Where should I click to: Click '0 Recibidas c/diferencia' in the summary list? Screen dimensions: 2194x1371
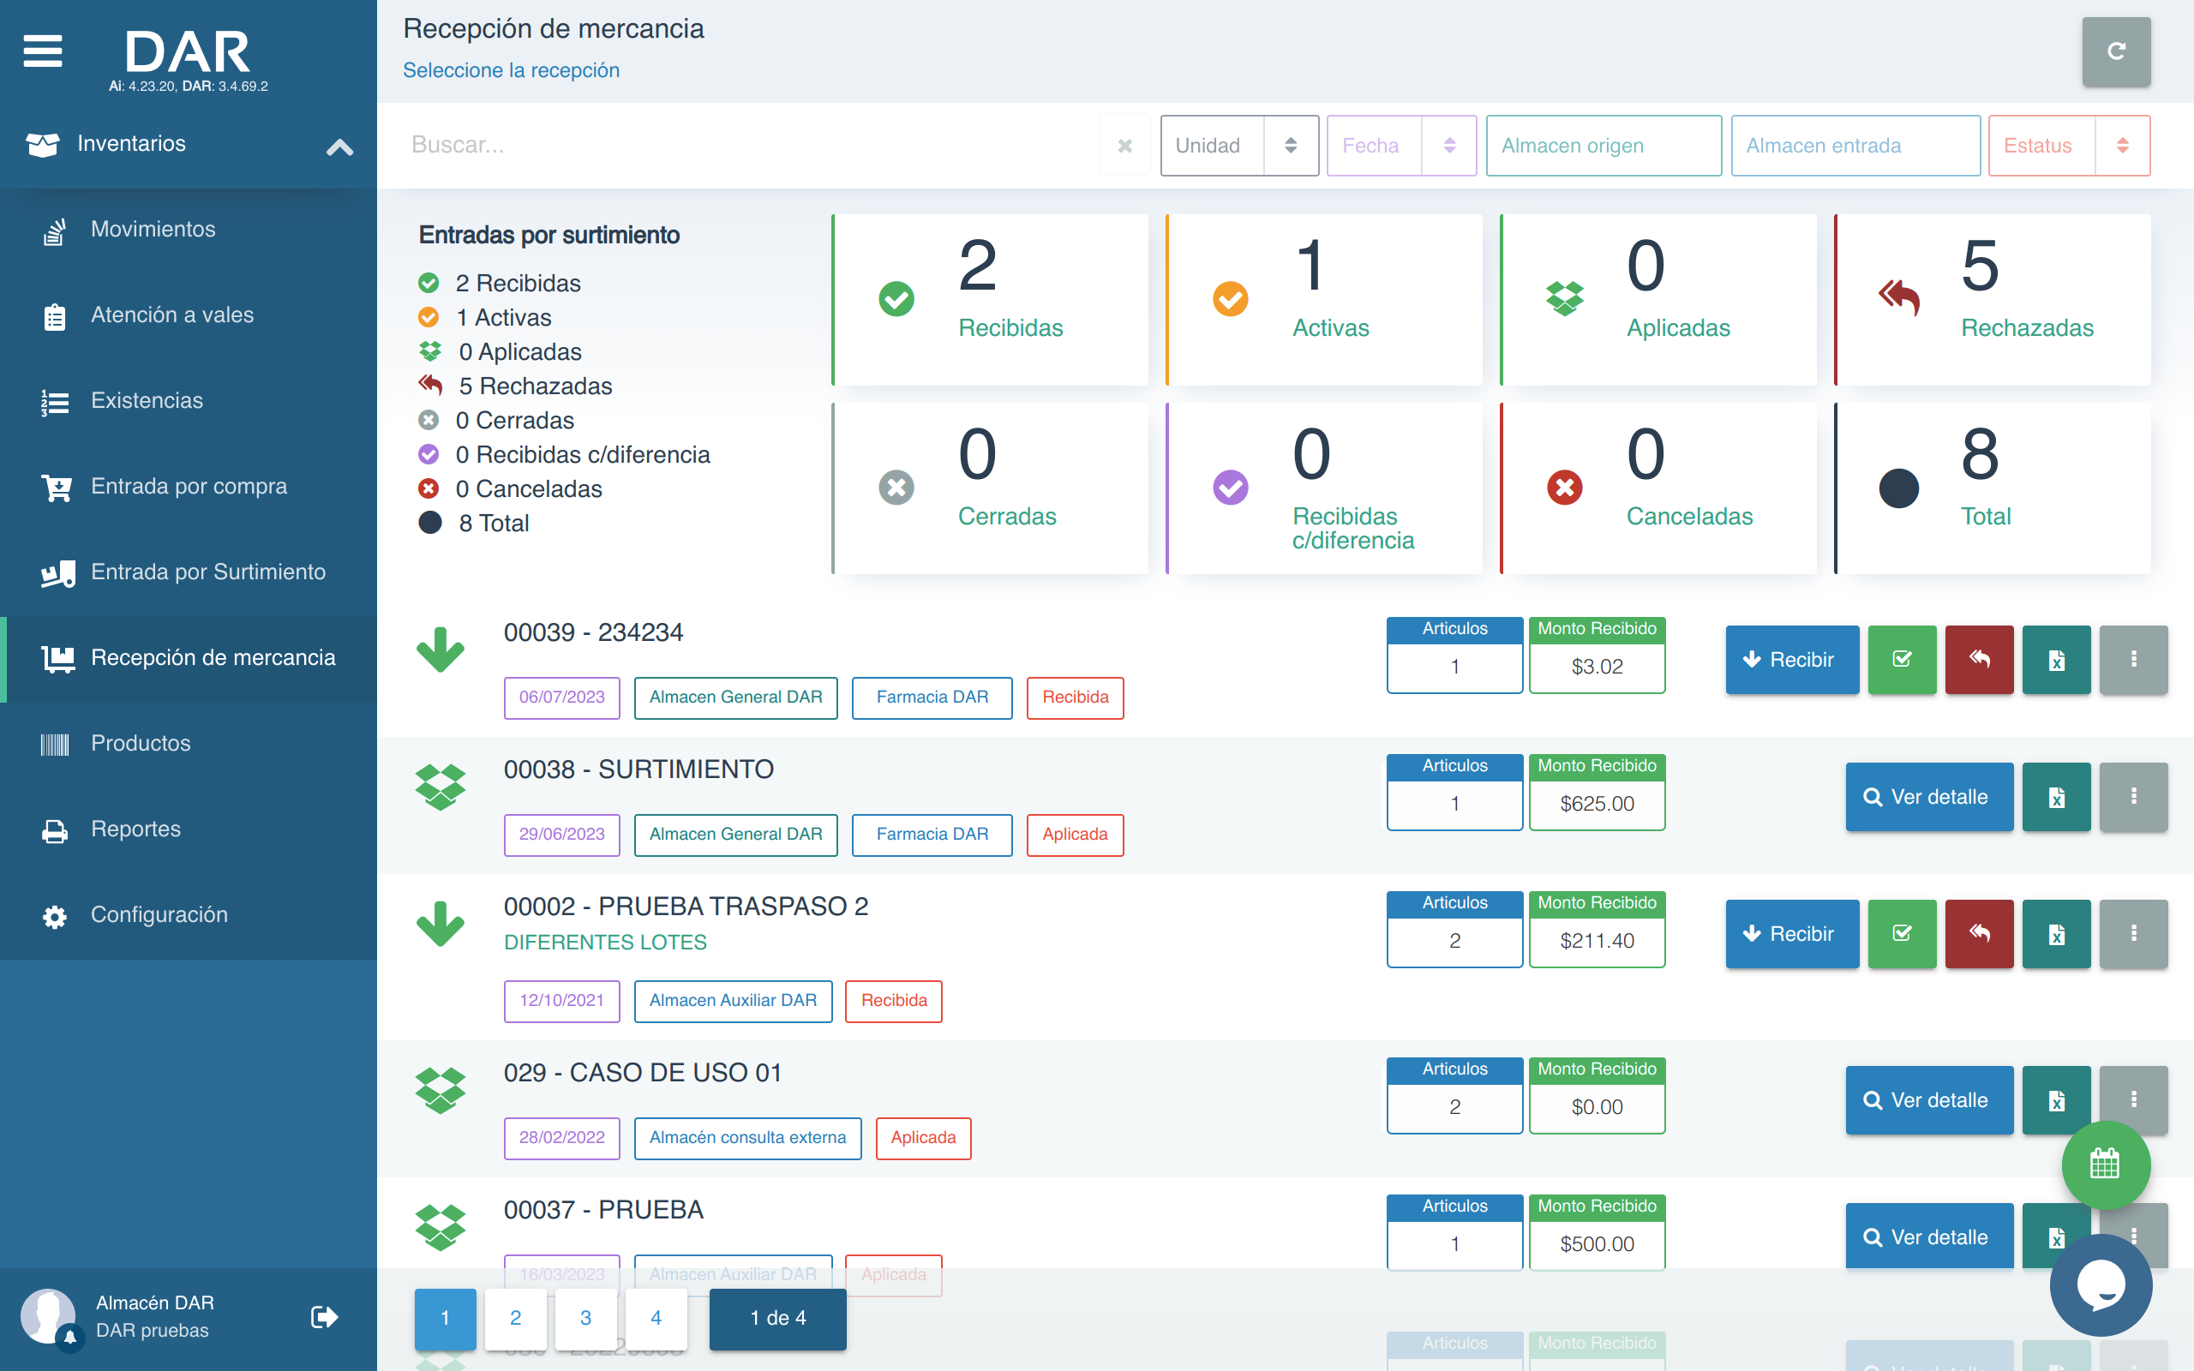(x=582, y=454)
